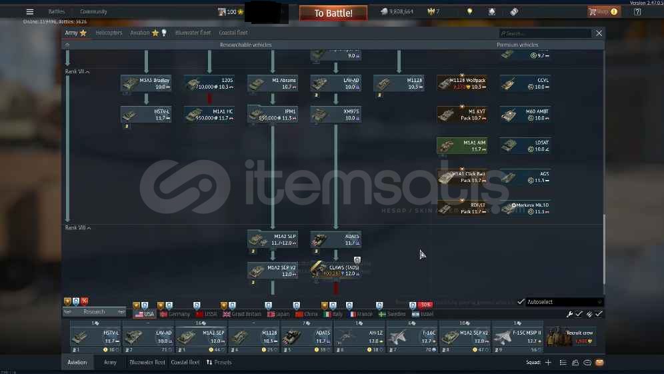This screenshot has height=374, width=664.
Task: Select the M1 KVT premium pack vehicle
Action: (x=462, y=115)
